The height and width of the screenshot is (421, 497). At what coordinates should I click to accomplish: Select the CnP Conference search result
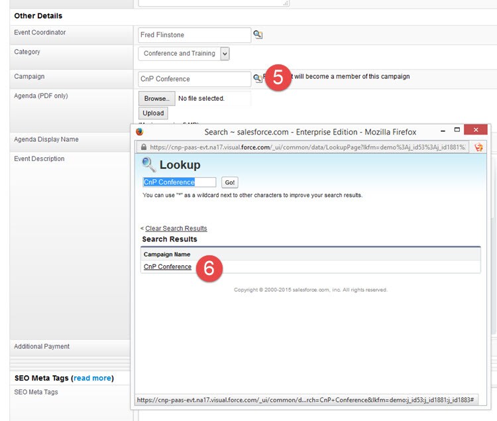(168, 267)
